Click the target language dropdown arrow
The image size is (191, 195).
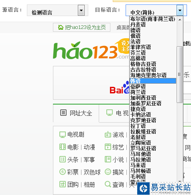tap(180, 10)
